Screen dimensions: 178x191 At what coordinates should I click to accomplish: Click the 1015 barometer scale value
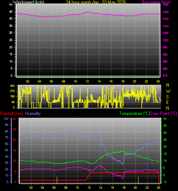click(166, 19)
